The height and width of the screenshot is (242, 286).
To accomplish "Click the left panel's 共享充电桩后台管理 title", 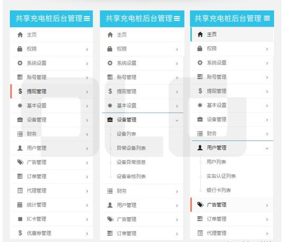I will [49, 19].
